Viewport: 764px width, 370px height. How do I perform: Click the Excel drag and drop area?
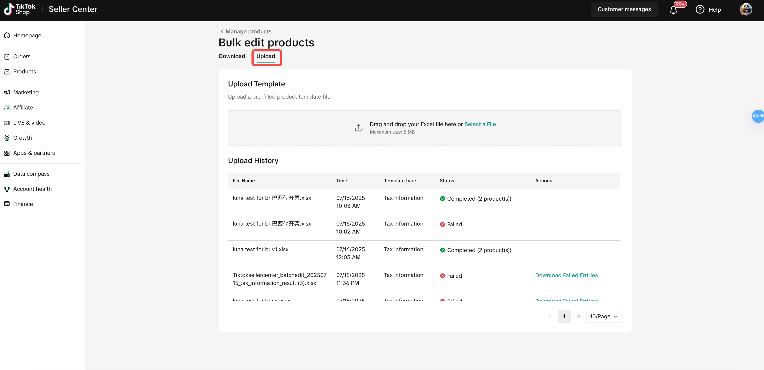point(425,128)
